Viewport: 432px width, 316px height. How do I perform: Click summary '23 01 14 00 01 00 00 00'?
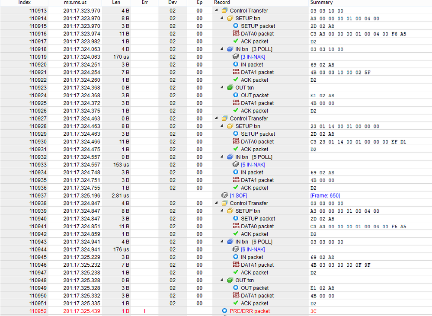point(345,126)
